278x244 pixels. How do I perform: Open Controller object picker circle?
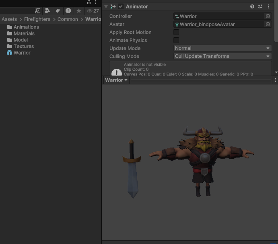(x=268, y=16)
